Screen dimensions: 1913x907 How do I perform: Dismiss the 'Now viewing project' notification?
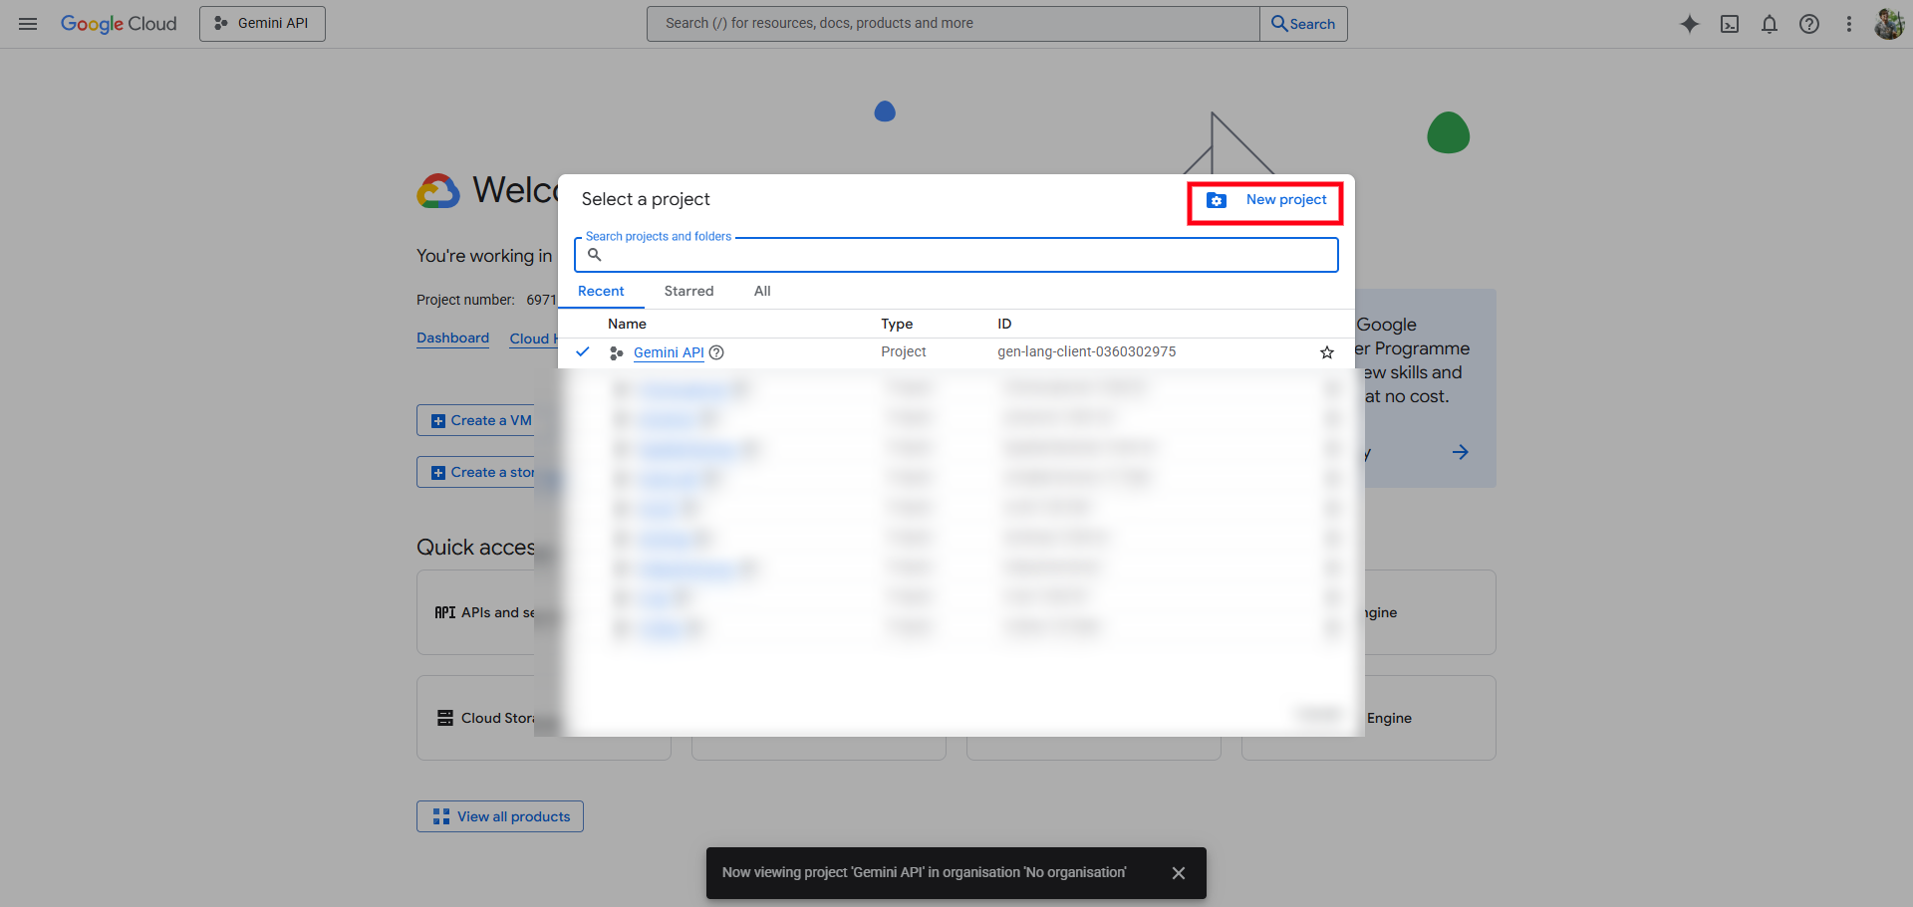click(x=1179, y=873)
